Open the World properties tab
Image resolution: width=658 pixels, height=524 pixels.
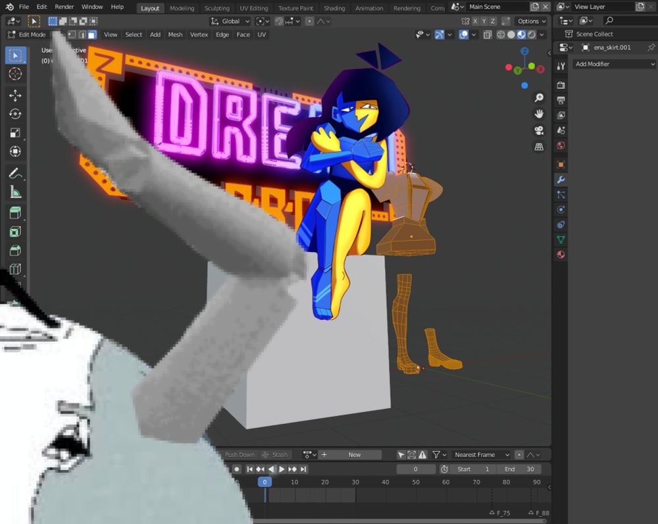(x=561, y=145)
